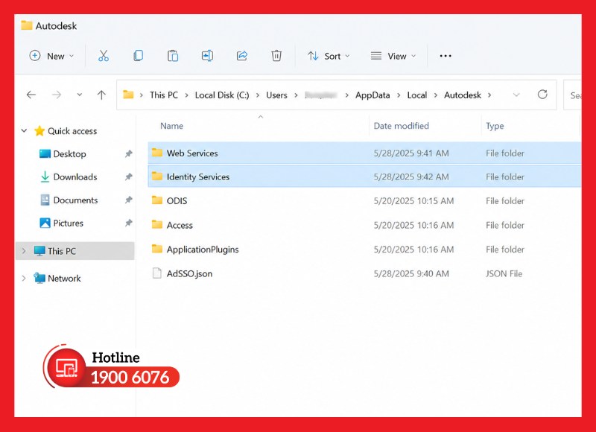The height and width of the screenshot is (432, 596).
Task: Open the New item dropdown
Action: (x=51, y=56)
